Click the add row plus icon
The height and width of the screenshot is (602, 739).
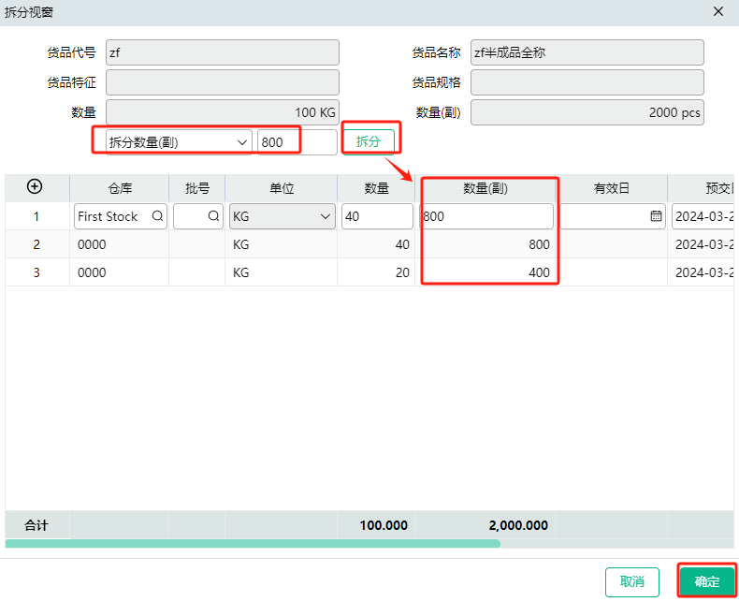coord(35,186)
